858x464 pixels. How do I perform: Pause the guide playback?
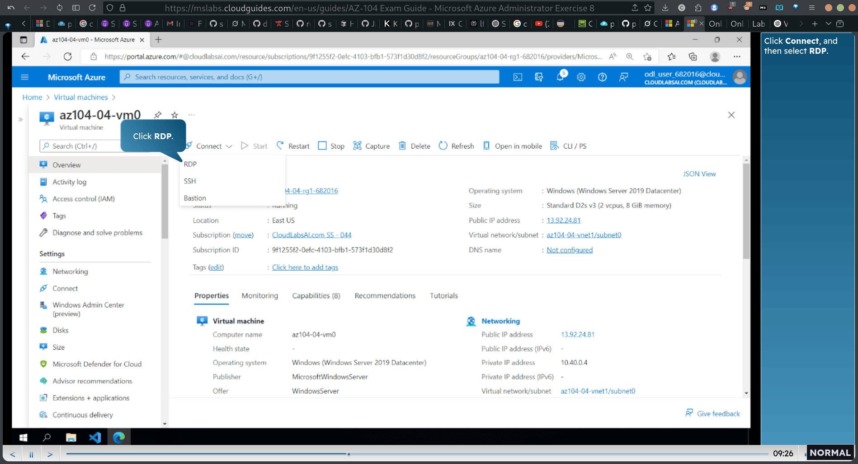(x=31, y=454)
